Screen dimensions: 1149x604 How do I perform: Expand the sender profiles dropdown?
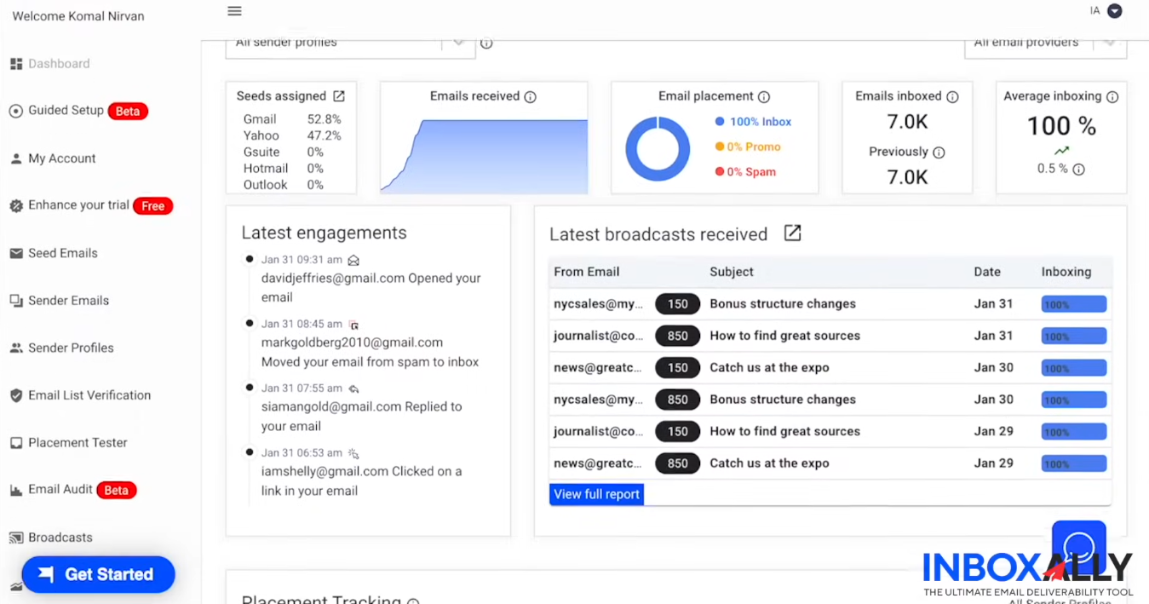[458, 43]
